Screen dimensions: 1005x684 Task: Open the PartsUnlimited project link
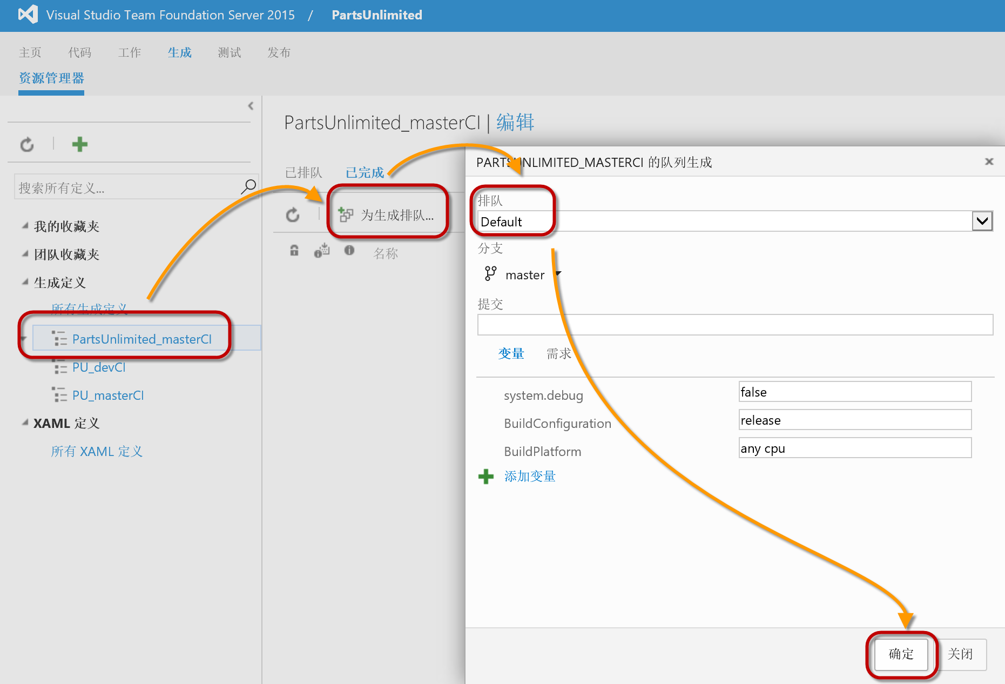click(x=377, y=15)
